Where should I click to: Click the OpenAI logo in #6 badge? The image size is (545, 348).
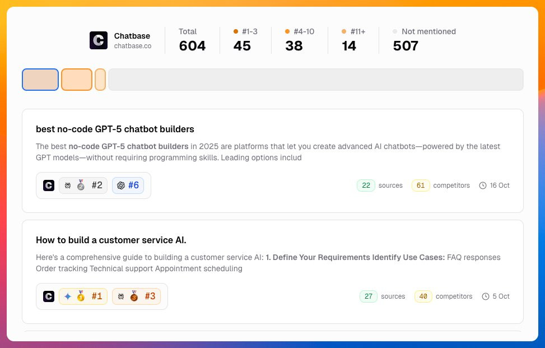121,185
